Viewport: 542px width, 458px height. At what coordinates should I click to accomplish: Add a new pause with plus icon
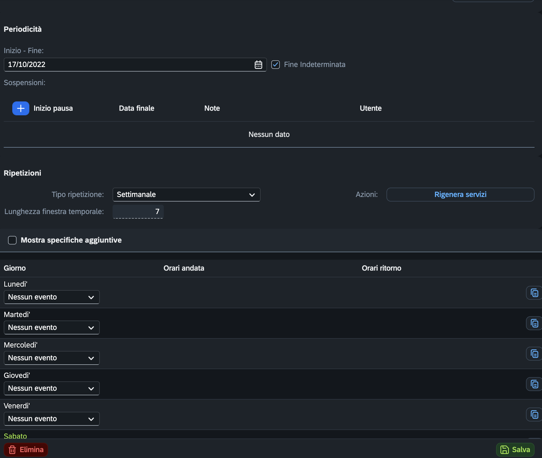[x=21, y=108]
